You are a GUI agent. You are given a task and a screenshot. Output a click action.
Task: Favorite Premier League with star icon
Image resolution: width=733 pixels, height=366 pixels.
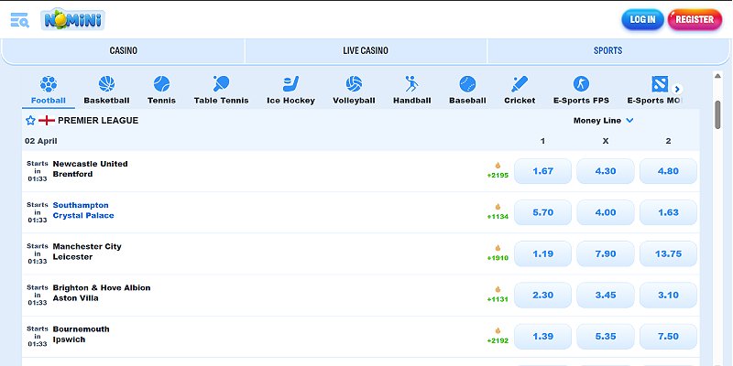click(x=30, y=121)
